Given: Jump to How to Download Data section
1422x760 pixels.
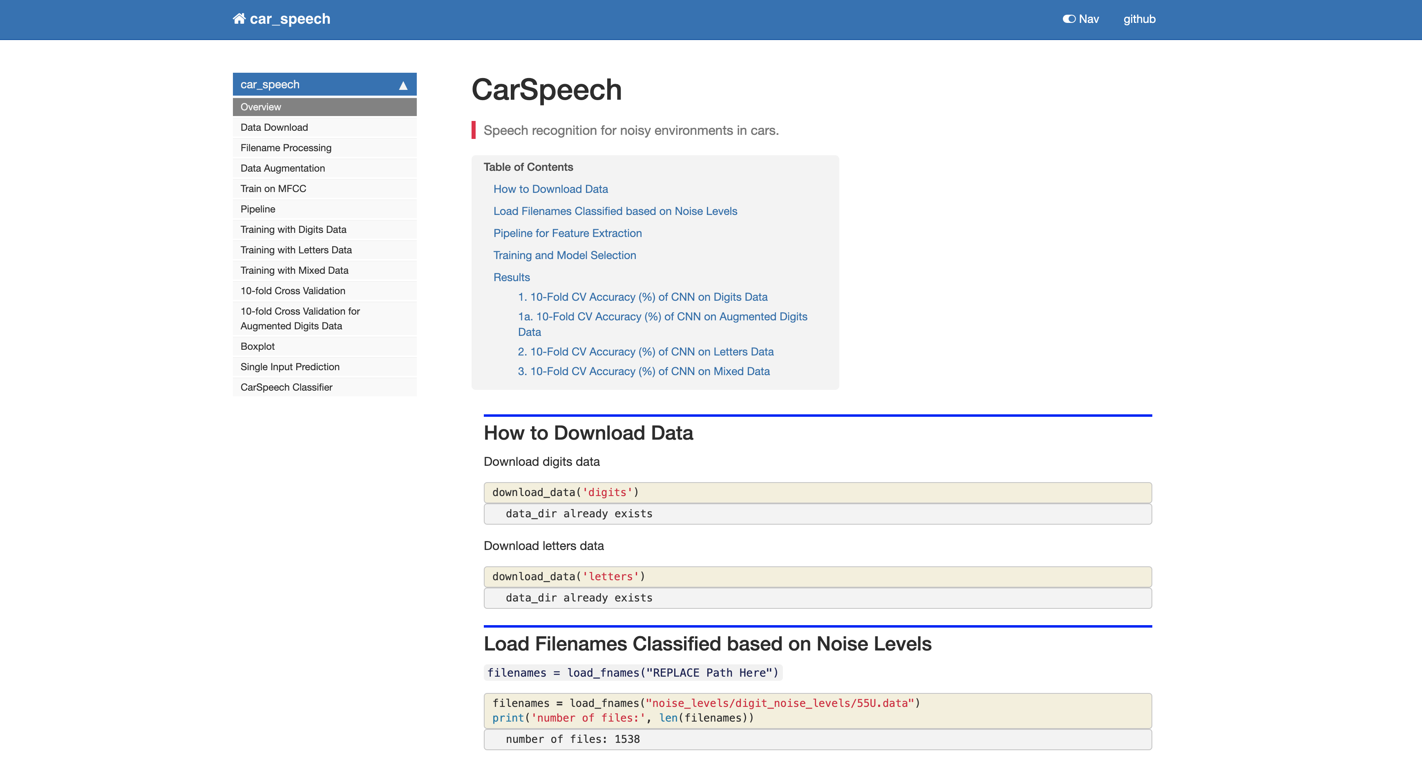Looking at the screenshot, I should [550, 189].
